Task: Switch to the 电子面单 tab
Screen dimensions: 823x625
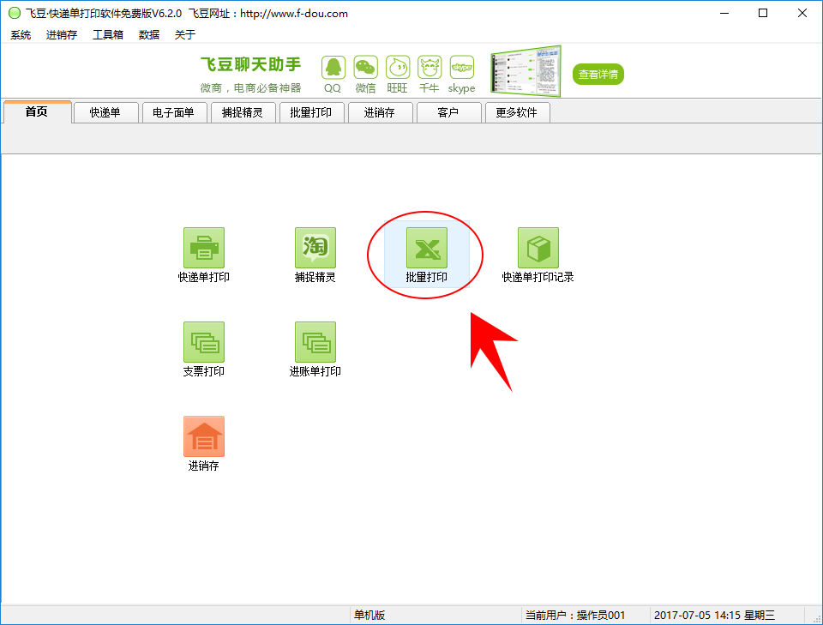Action: pos(174,112)
